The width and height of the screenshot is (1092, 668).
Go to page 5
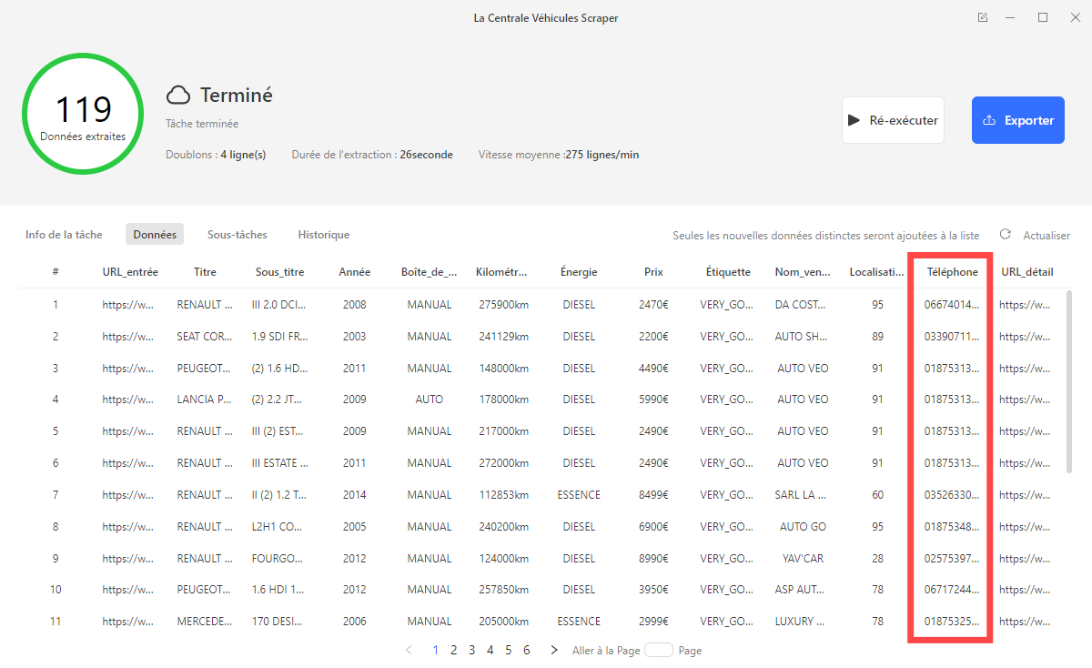pyautogui.click(x=509, y=650)
